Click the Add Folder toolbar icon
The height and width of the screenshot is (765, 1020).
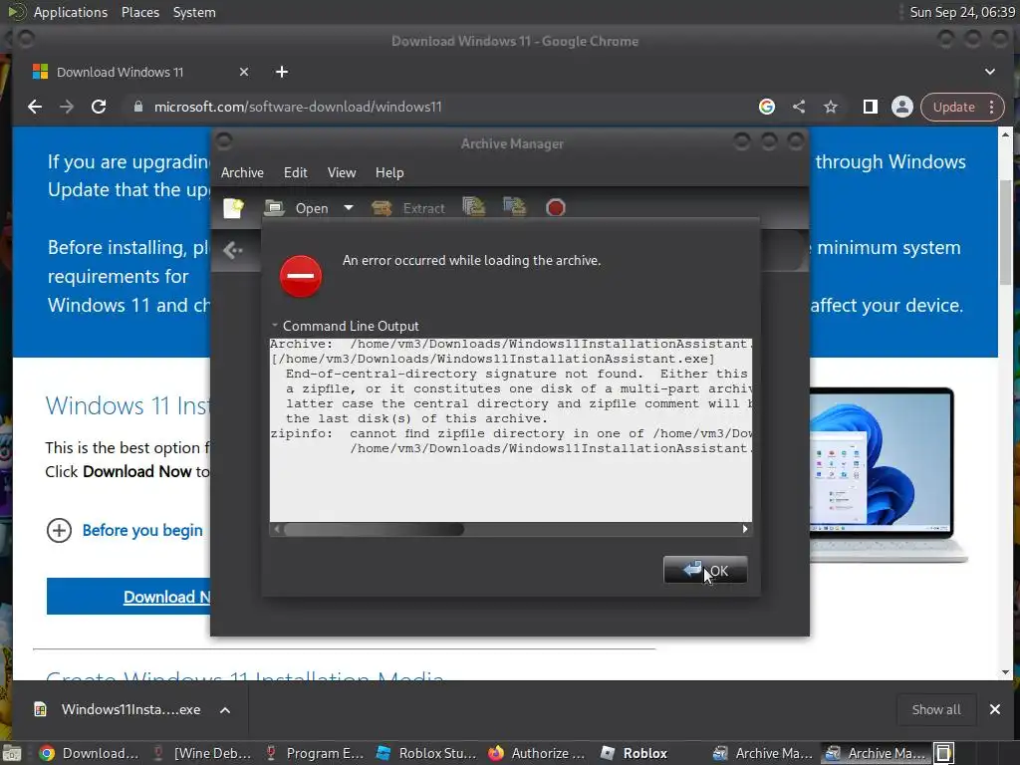(x=515, y=207)
